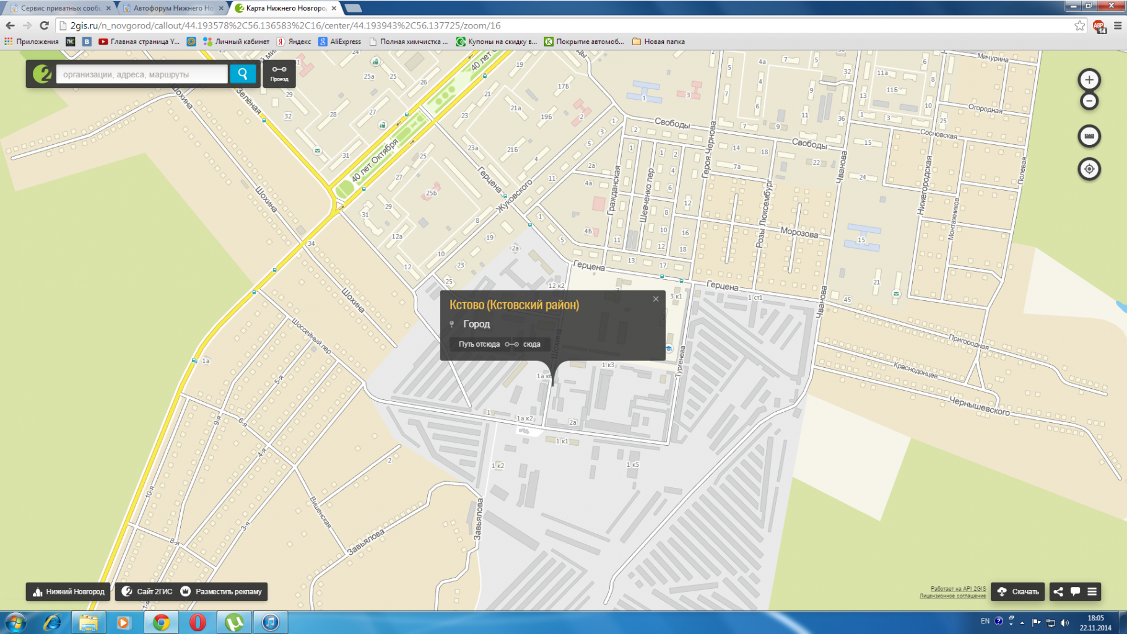Launch Internet Explorer from the taskbar
Image resolution: width=1127 pixels, height=634 pixels.
click(52, 622)
